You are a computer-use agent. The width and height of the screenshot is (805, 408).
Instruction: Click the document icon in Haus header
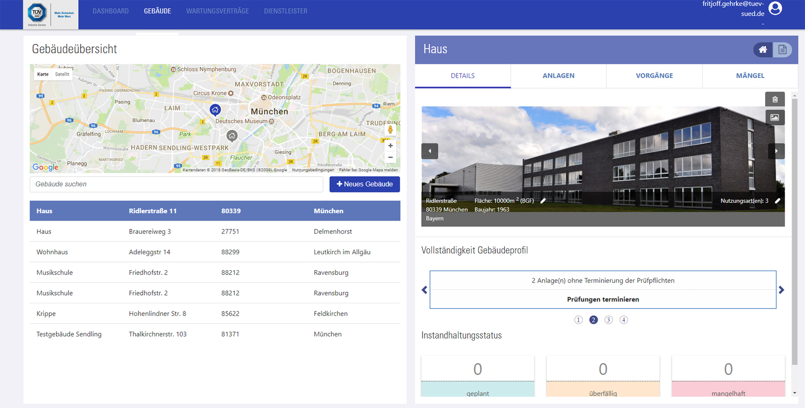pos(782,50)
